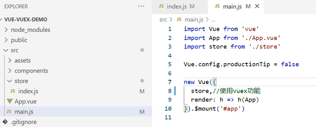
Task: Click JS icon of main.js tab
Action: 217,6
